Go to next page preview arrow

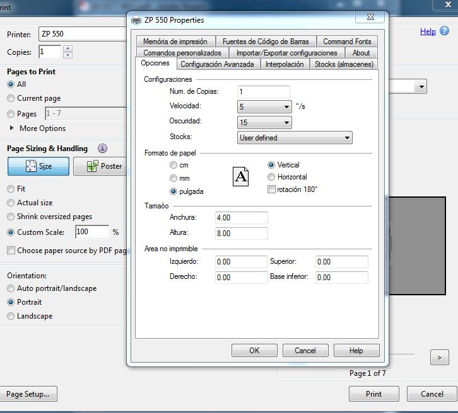pyautogui.click(x=439, y=358)
